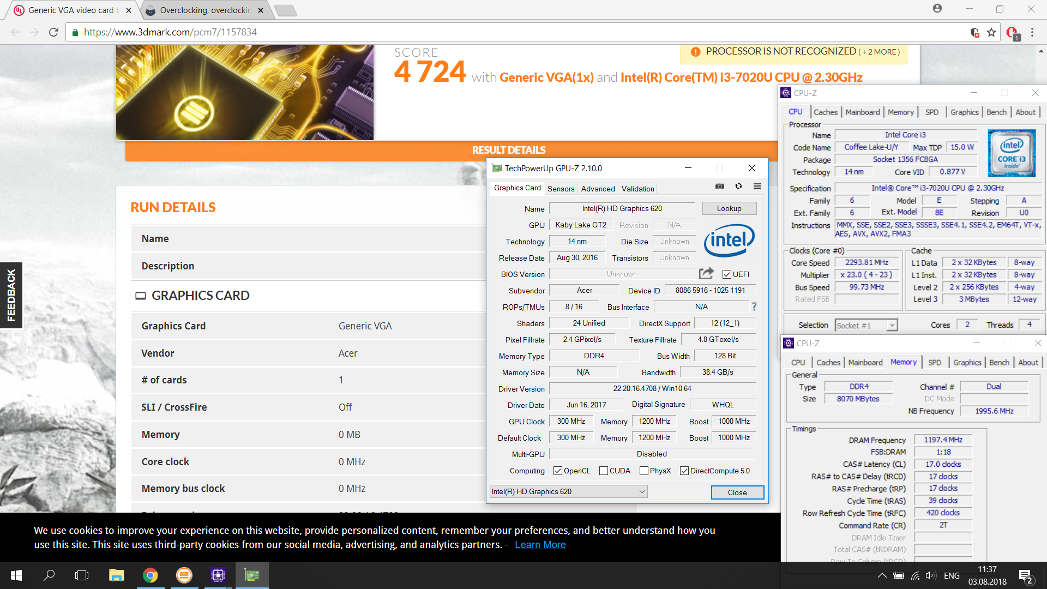1047x589 pixels.
Task: Click Intel Core i3 badge in CPU-Z
Action: pos(1012,153)
